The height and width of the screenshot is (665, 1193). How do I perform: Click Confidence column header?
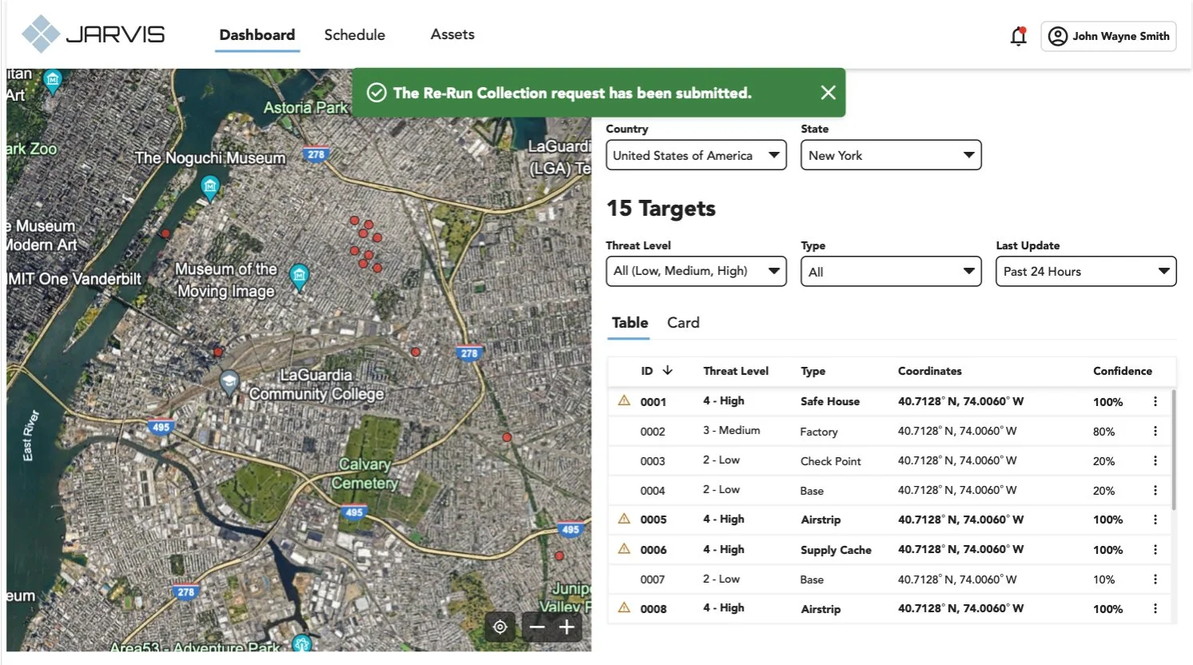click(1123, 371)
